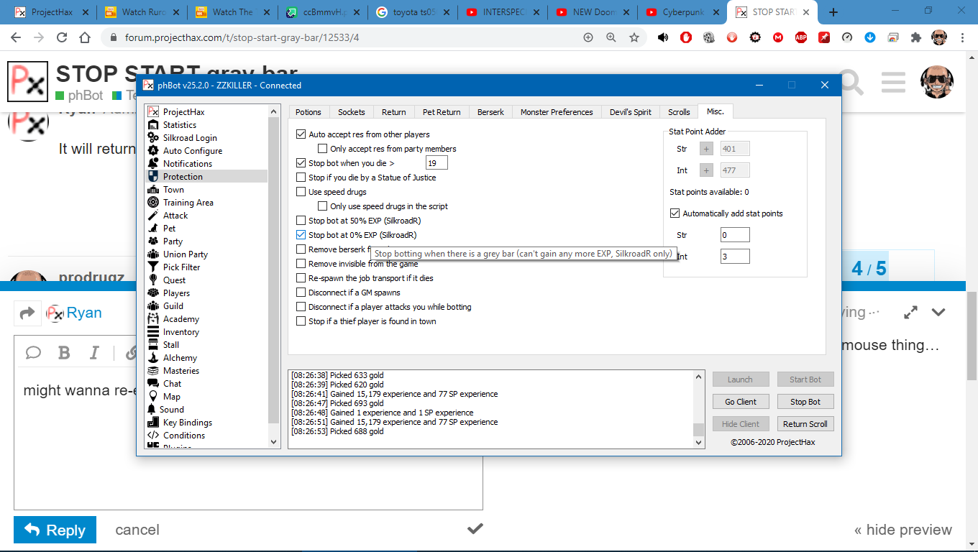Open the Statistics sidebar icon
Viewport: 978px width, 552px height.
(153, 125)
